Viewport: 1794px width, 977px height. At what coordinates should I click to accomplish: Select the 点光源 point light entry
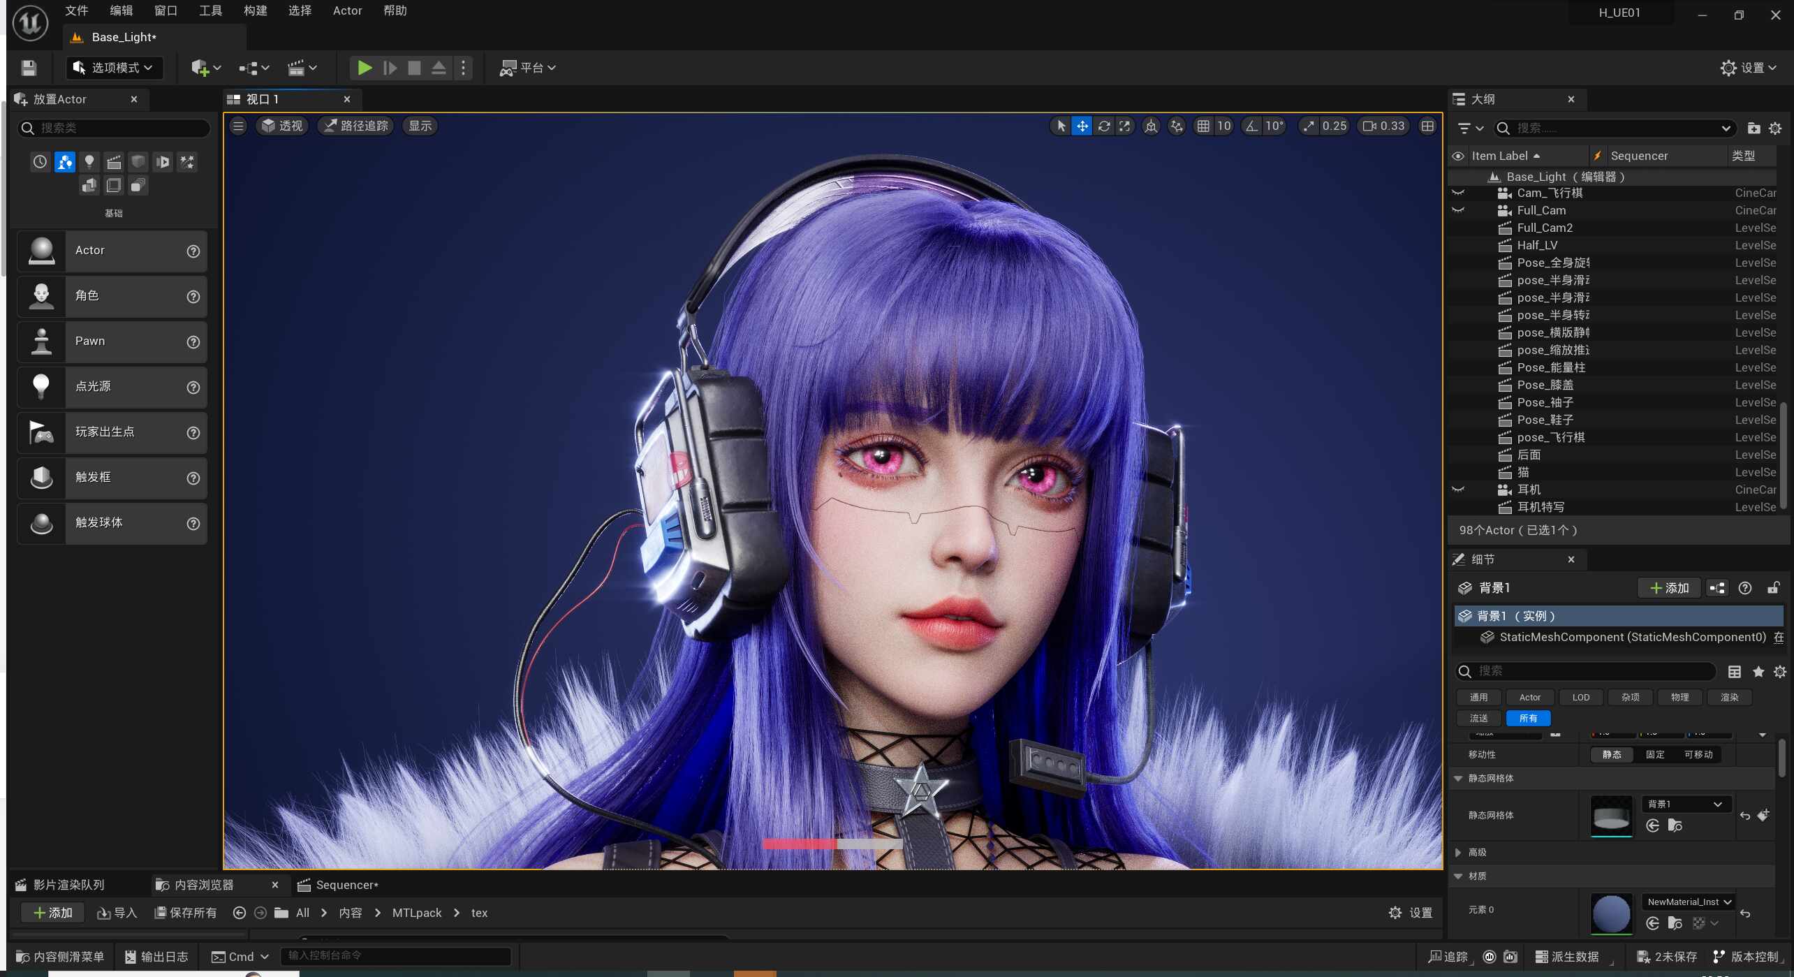tap(112, 387)
